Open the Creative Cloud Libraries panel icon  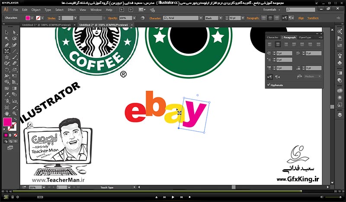[340, 91]
